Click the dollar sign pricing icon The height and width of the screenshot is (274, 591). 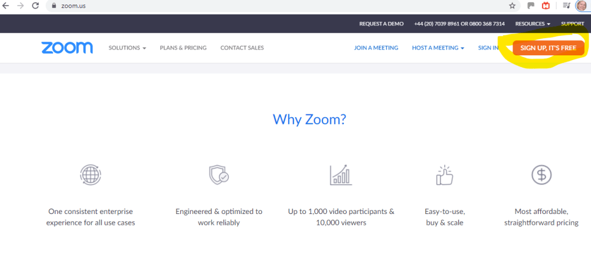(x=541, y=174)
